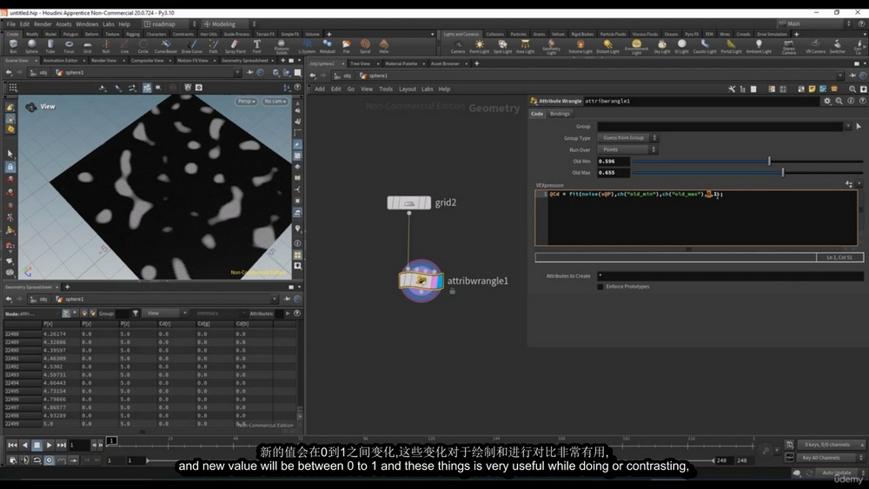
Task: Select the Spray Paint shelf tool
Action: [235, 46]
